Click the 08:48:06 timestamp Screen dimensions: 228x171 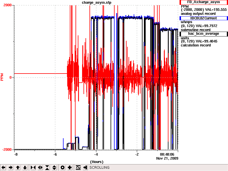167,154
